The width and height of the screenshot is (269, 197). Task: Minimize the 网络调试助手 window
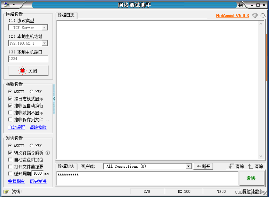[x=252, y=5]
